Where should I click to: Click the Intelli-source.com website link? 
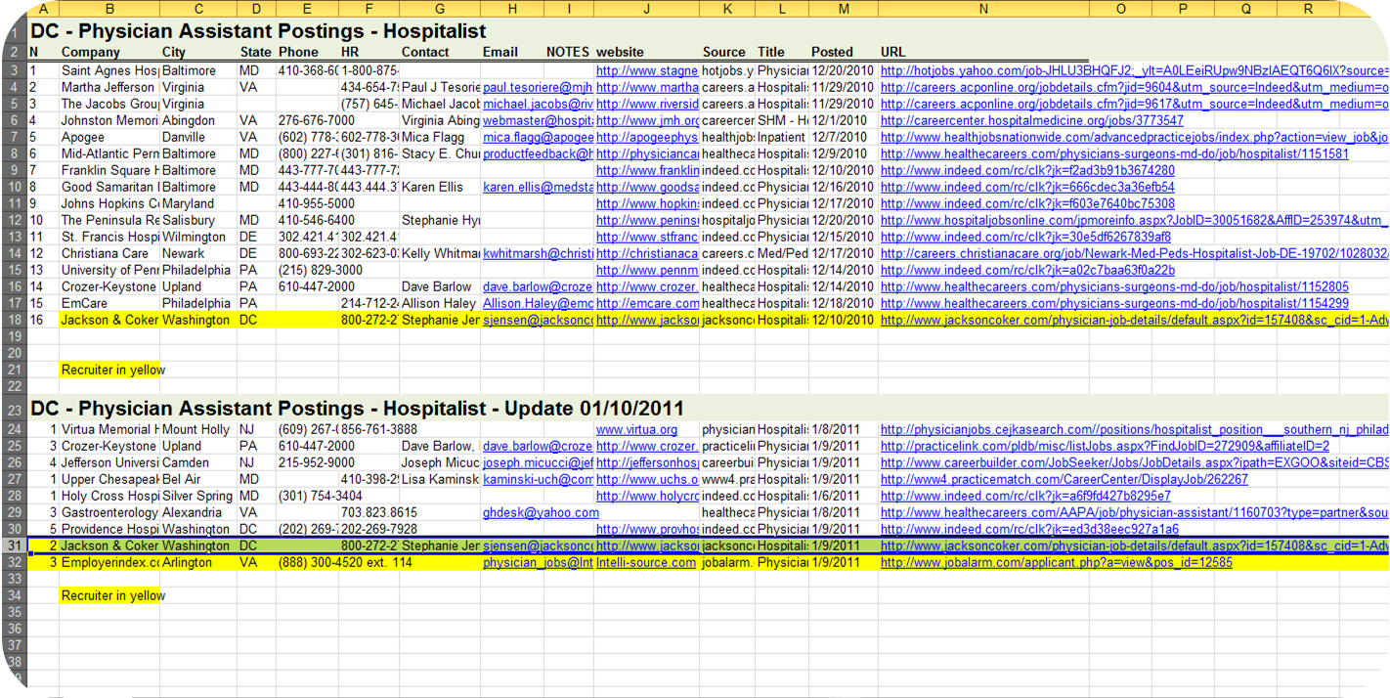pos(646,562)
